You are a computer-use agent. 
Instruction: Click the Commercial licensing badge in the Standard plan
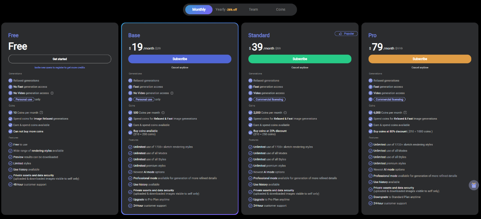269,99
